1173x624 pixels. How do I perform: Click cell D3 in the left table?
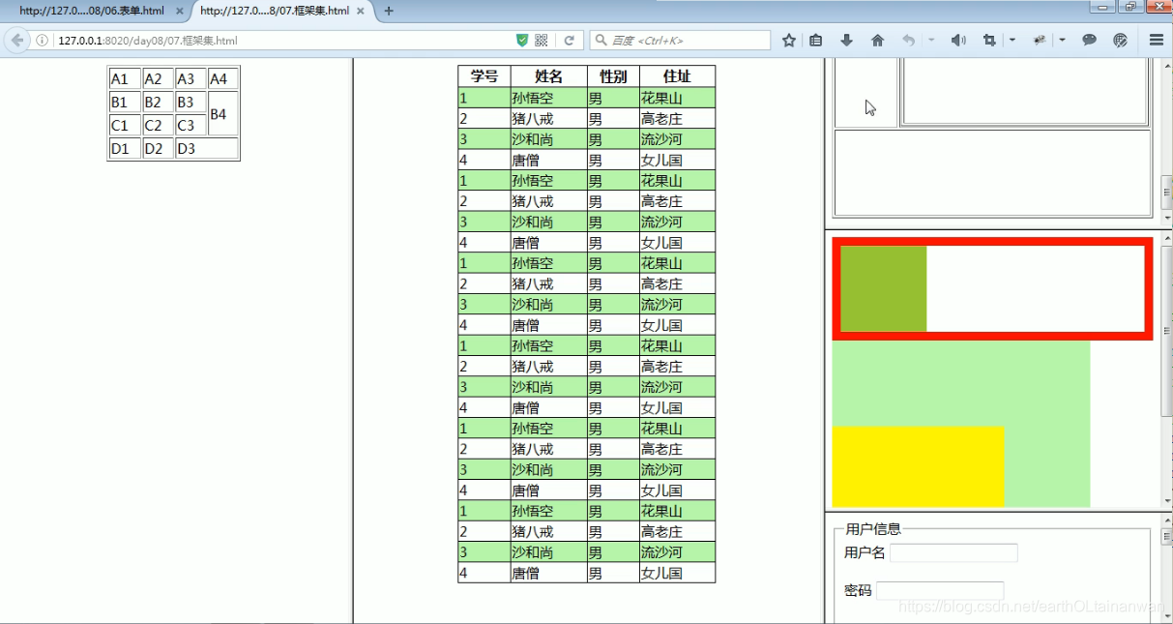coord(207,148)
